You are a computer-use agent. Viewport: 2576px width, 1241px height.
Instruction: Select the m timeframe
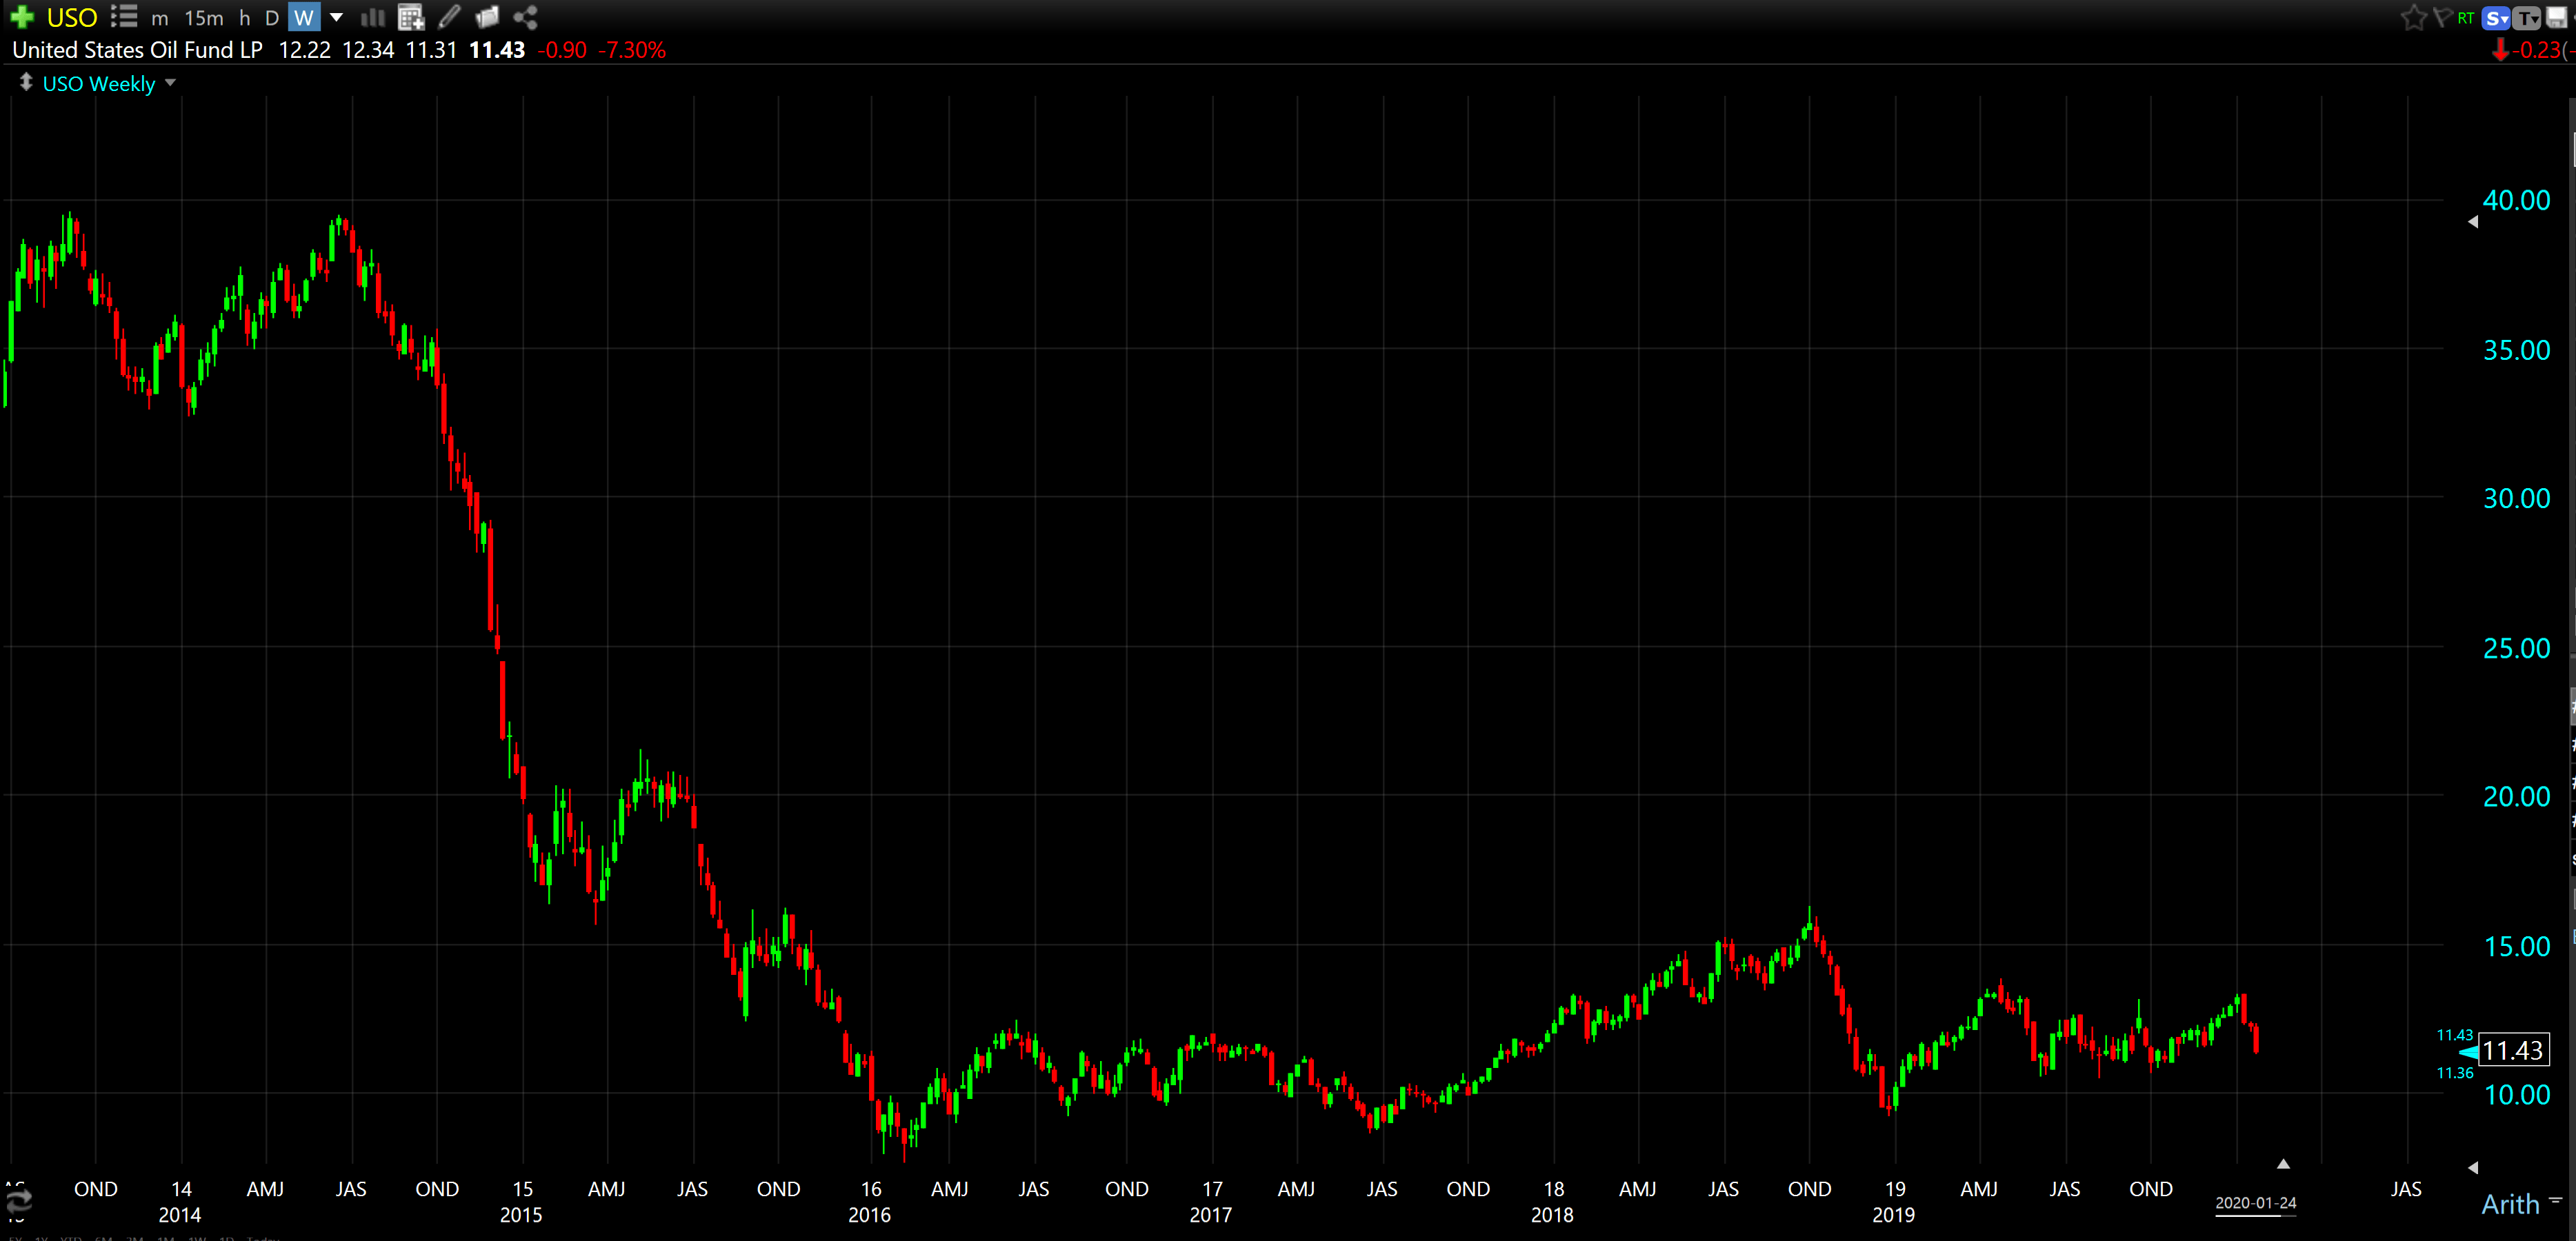(160, 18)
